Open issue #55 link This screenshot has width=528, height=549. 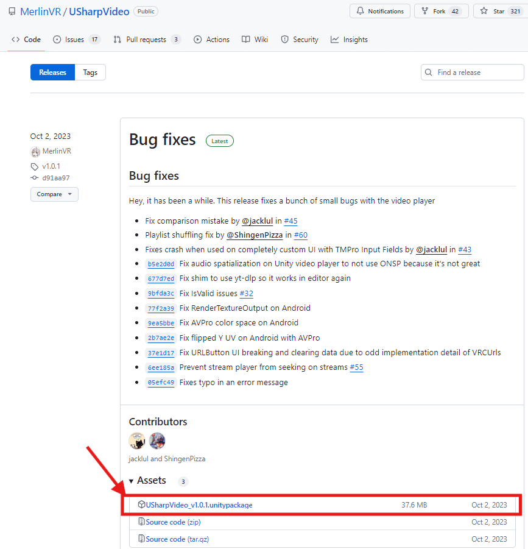(x=356, y=367)
